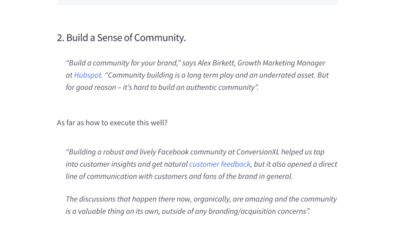Screen dimensions: 406x243
Task: Click the number 2 in the section heading
Action: [61, 38]
